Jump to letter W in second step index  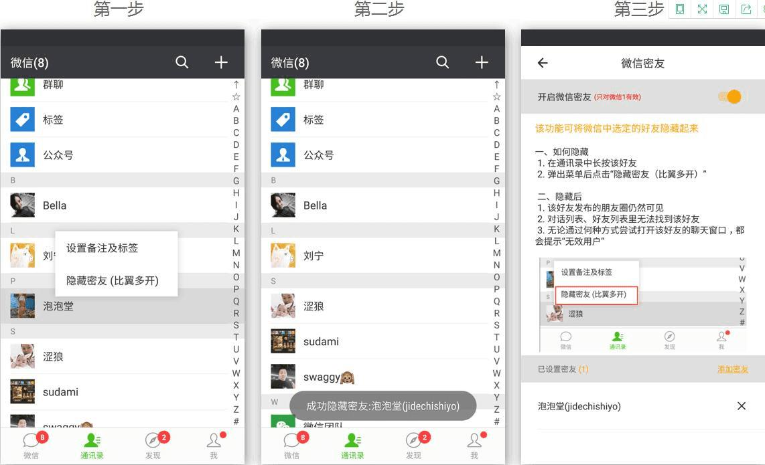tap(496, 373)
